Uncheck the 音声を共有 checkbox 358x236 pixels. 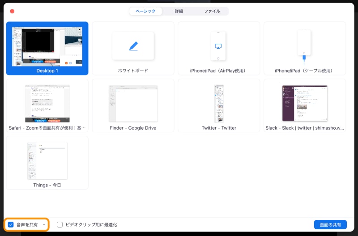11,224
